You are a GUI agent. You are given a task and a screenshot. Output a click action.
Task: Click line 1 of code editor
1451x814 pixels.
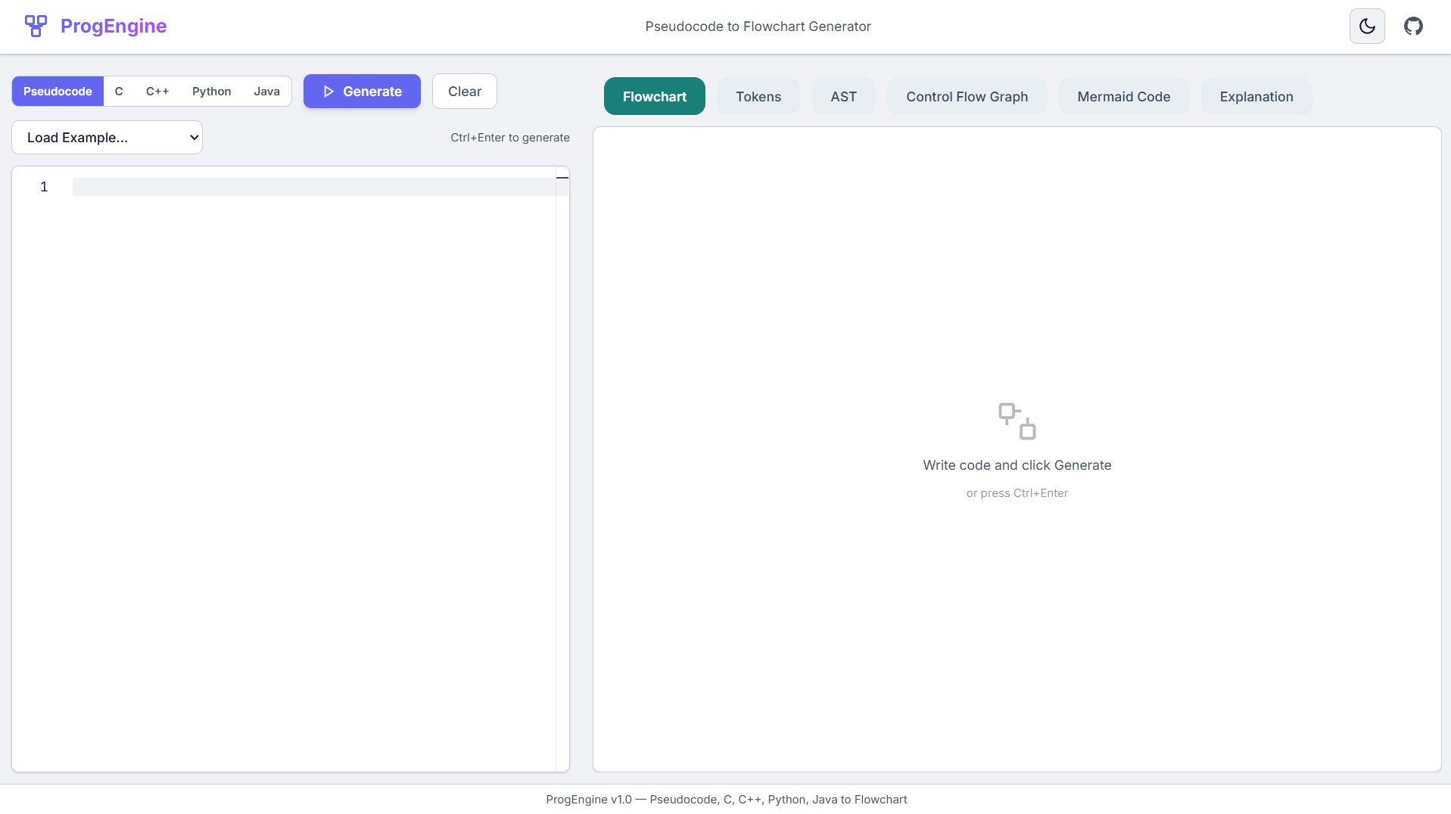314,187
